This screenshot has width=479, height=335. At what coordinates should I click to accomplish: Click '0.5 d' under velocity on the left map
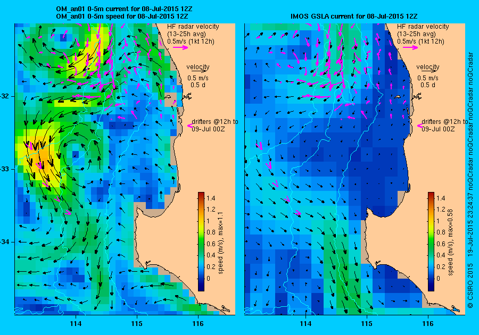198,85
